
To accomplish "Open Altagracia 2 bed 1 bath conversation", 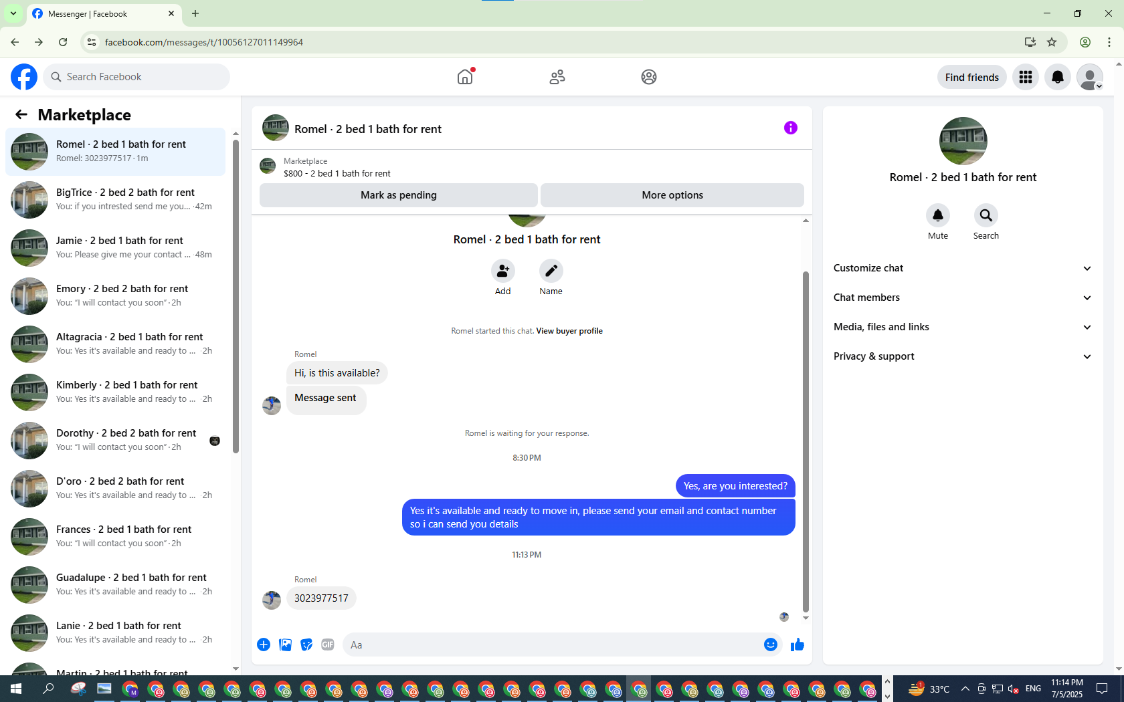I will [x=115, y=344].
